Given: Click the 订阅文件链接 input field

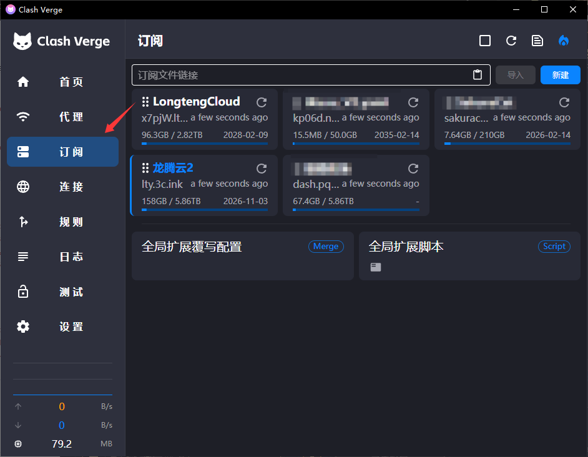Looking at the screenshot, I should (x=300, y=75).
